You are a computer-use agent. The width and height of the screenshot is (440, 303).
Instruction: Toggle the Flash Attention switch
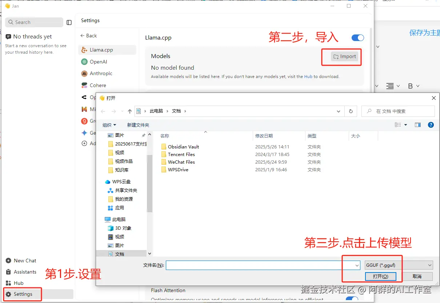click(352, 299)
